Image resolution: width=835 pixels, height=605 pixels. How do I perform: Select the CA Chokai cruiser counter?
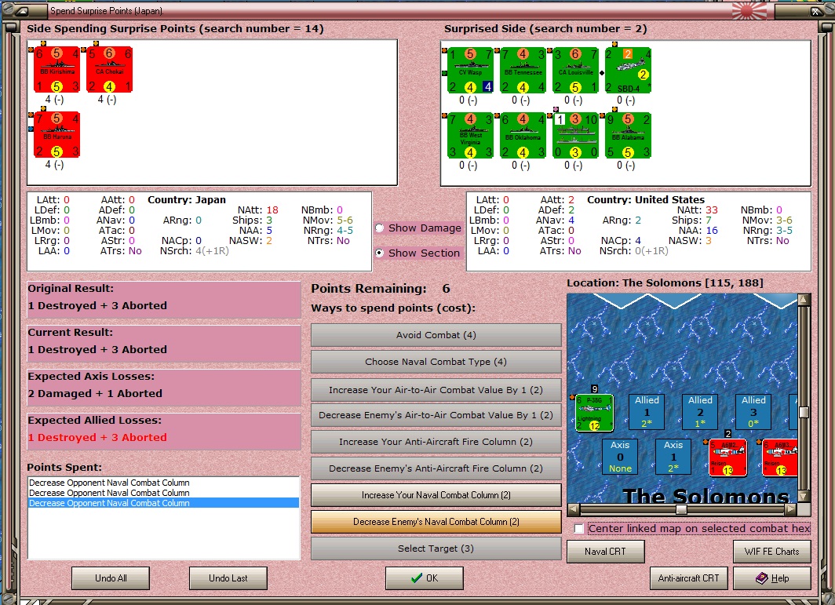(x=110, y=70)
